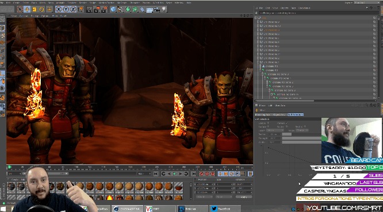Open the coordinate position mode dropdown
Image resolution: width=383 pixels, height=212 pixels.
(204, 196)
